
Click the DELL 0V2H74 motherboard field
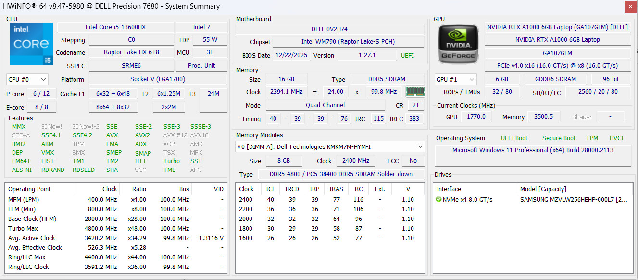click(x=329, y=29)
